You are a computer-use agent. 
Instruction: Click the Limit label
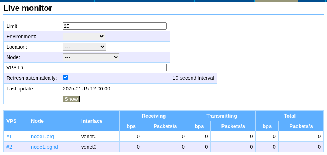(12, 26)
